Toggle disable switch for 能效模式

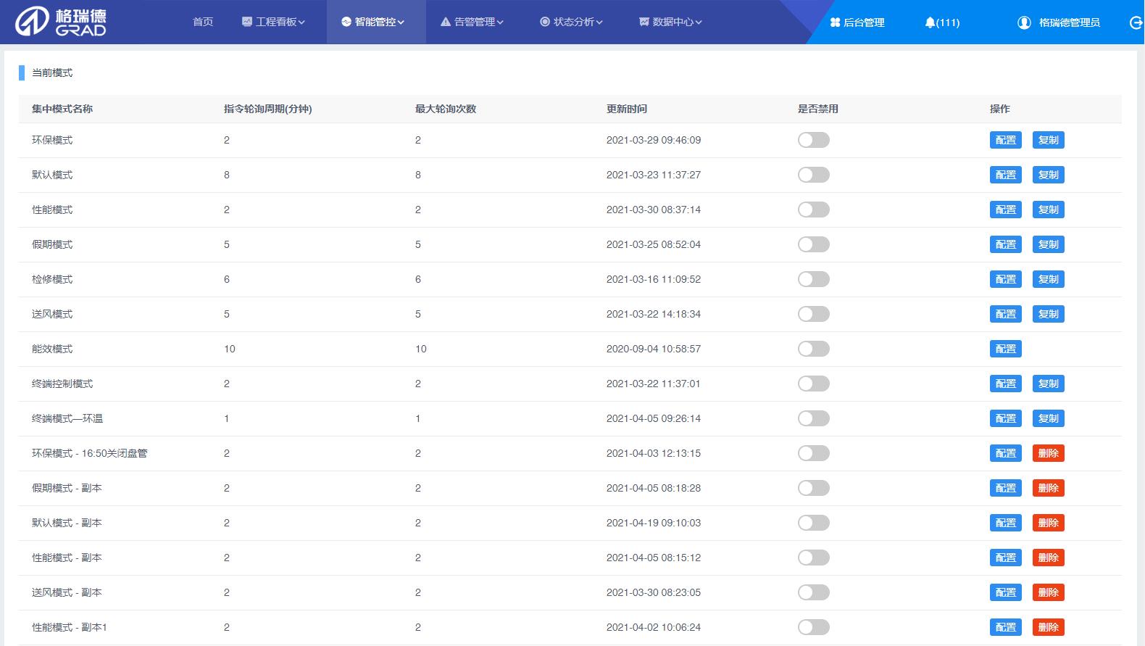pos(813,349)
